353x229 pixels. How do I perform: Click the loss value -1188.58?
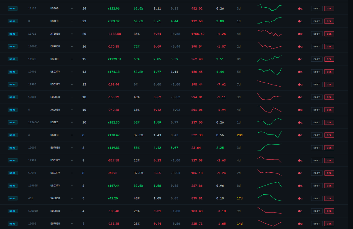click(114, 34)
